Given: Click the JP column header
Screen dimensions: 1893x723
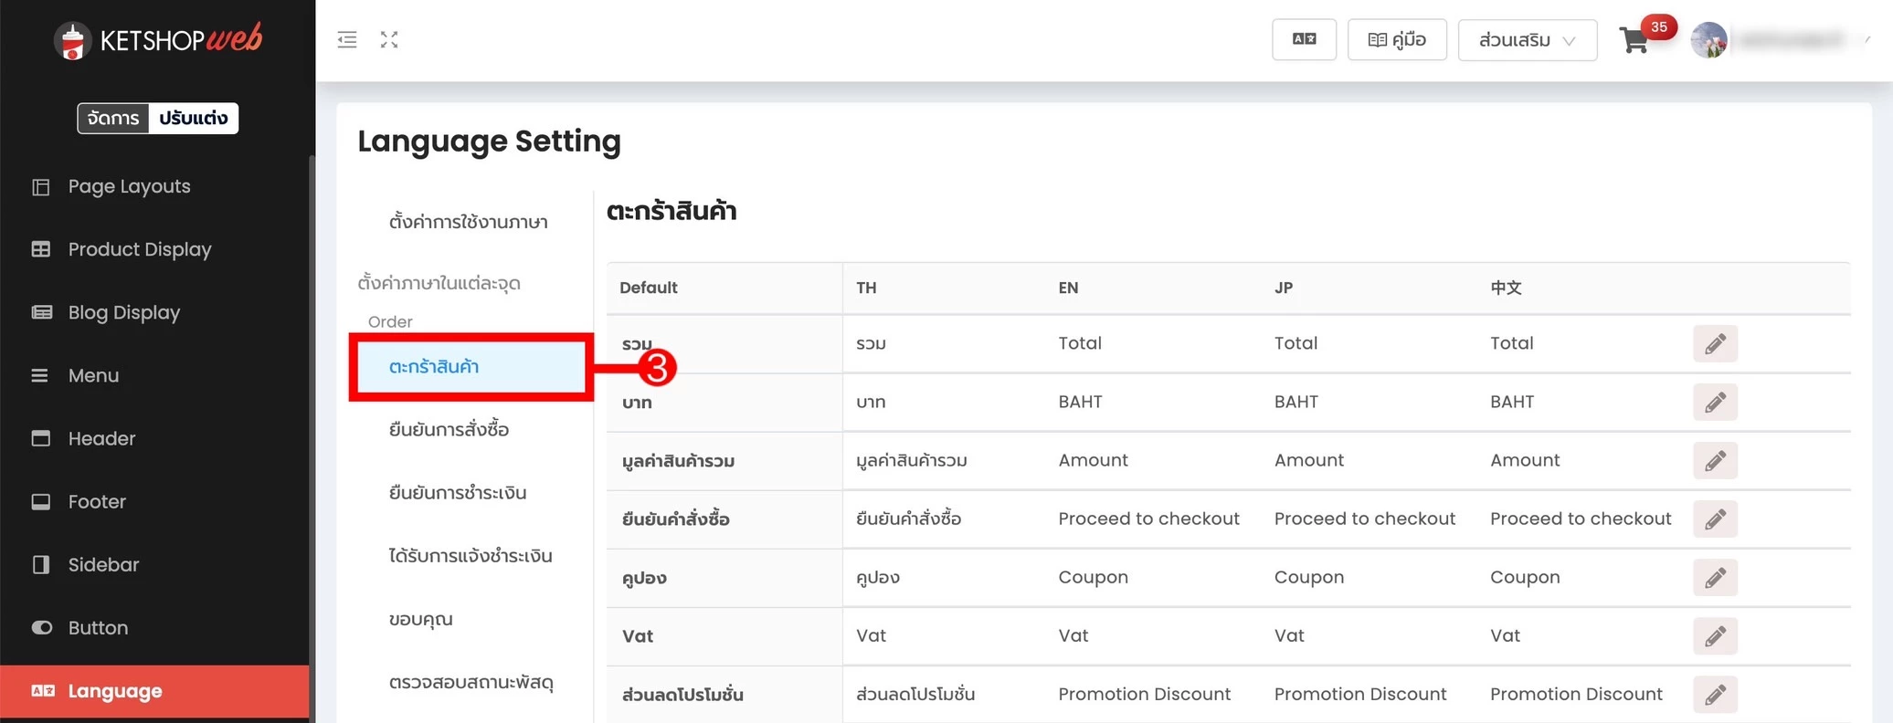Looking at the screenshot, I should [x=1284, y=288].
